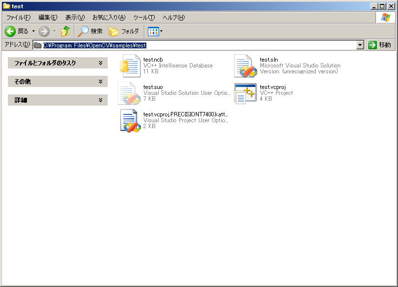Click the test folder title bar icon
Screen dimensions: 398x287
pyautogui.click(x=6, y=6)
